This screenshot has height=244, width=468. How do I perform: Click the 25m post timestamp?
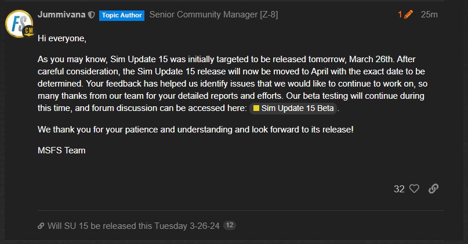coord(429,15)
